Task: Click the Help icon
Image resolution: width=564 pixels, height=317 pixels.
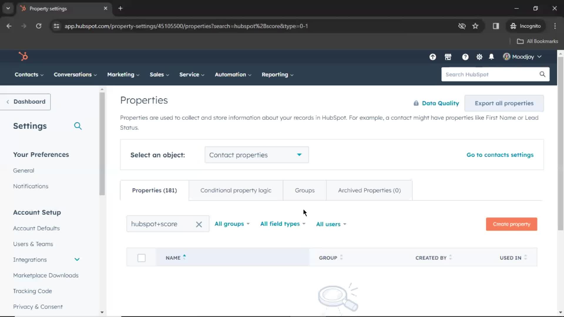Action: tap(465, 57)
